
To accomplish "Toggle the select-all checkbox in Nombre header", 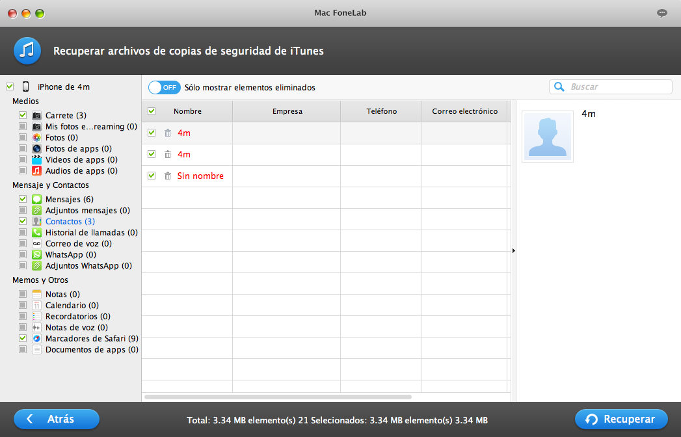I will [152, 111].
